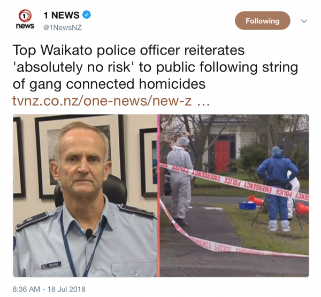Click the framed picture behind the officer

coord(80,157)
